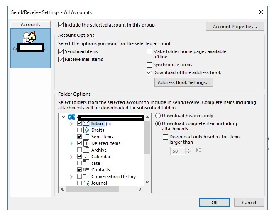
Task: Collapse the mailbox root in folder tree
Action: [63, 117]
